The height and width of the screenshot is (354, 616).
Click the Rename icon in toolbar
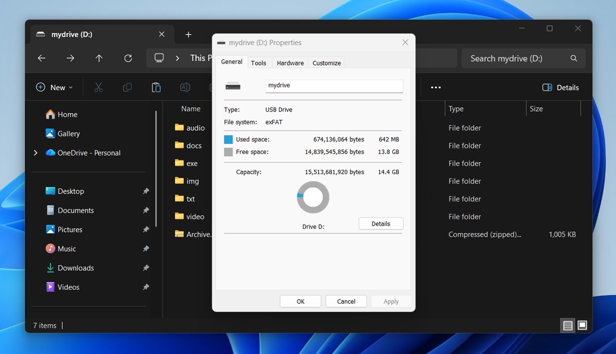pos(185,87)
